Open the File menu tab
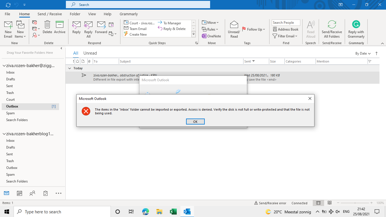 (7, 14)
